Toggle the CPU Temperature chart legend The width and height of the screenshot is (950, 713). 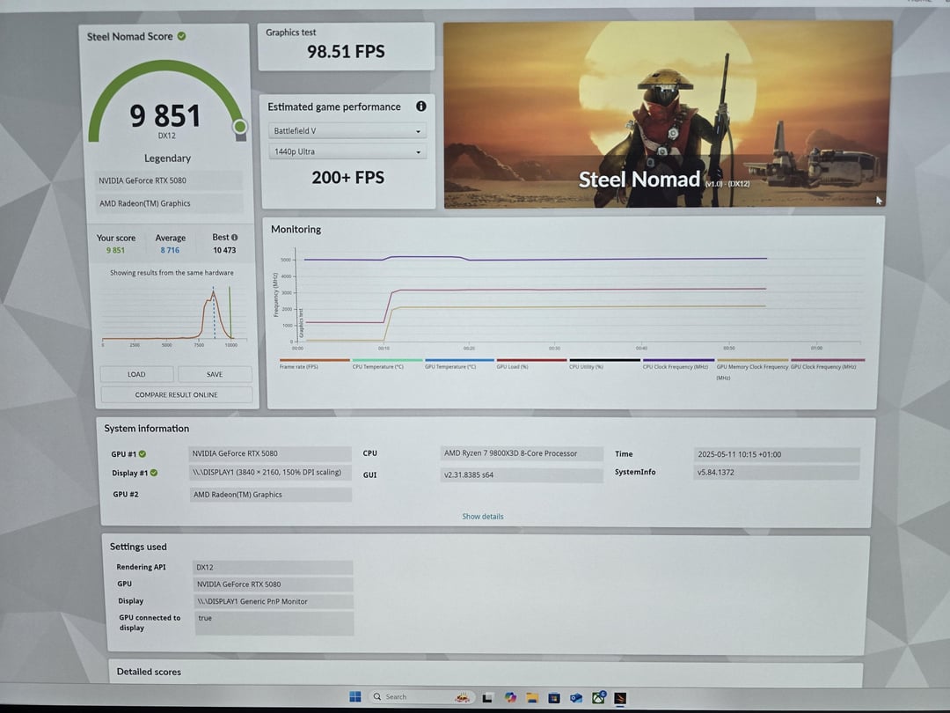click(x=387, y=364)
